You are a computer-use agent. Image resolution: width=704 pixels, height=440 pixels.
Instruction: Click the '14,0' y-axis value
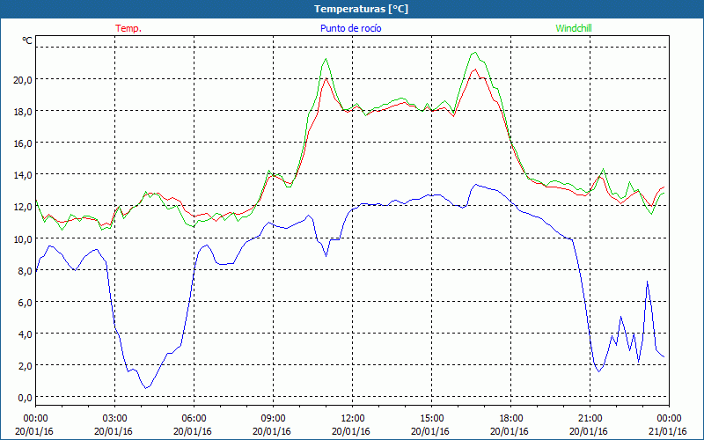pos(23,175)
